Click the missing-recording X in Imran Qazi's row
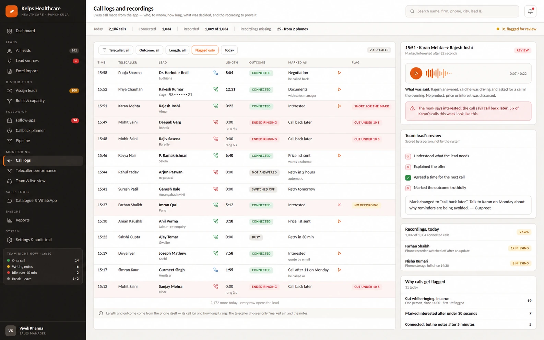Screen dimensions: 544x340 click(339, 205)
